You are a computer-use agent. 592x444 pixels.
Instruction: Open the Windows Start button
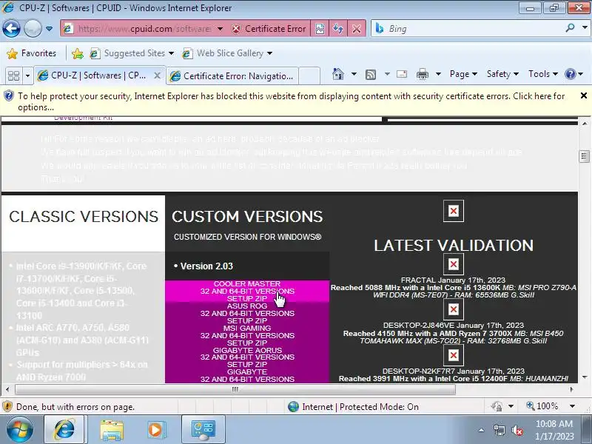tap(19, 430)
